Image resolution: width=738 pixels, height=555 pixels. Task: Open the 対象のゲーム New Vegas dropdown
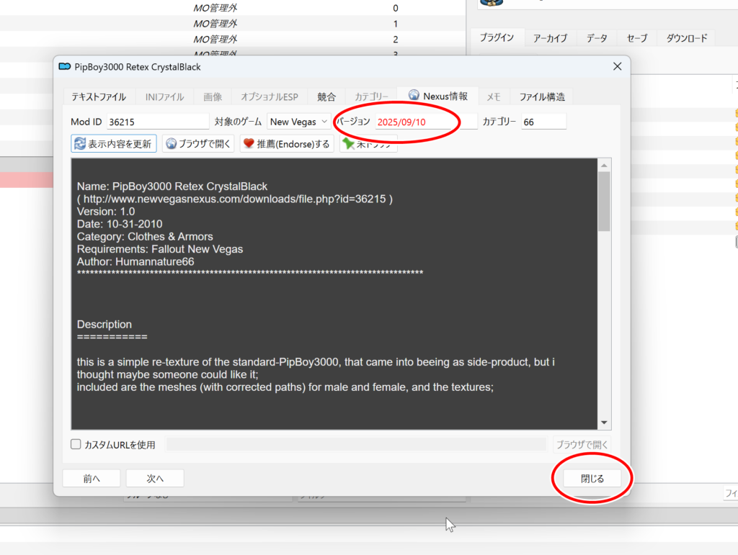point(298,122)
